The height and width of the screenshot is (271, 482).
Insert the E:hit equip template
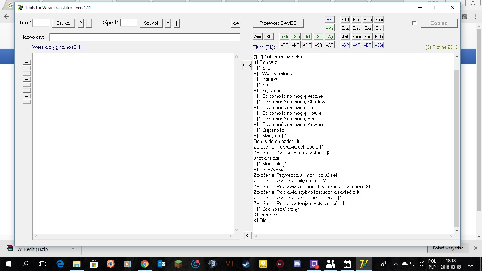tap(345, 20)
